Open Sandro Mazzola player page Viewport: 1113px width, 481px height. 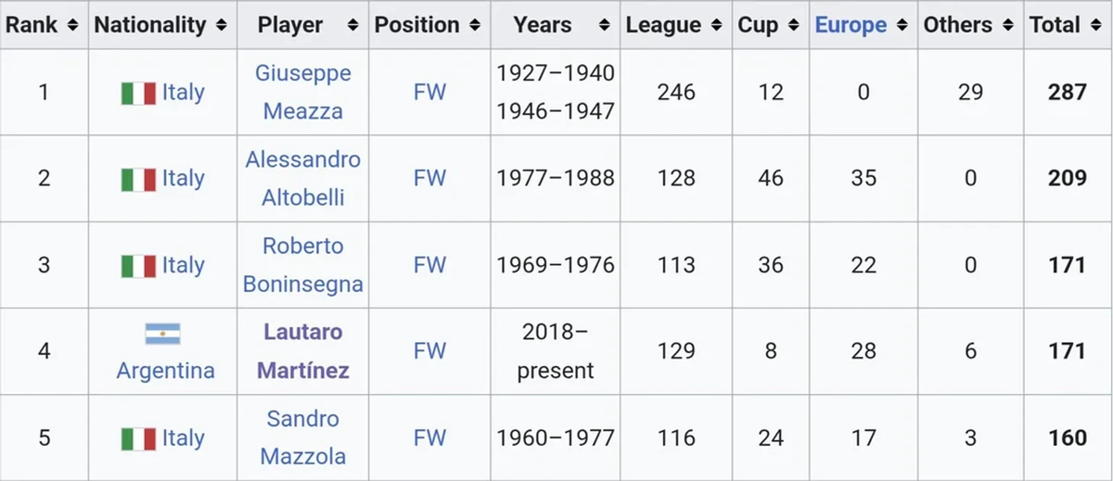pos(302,437)
